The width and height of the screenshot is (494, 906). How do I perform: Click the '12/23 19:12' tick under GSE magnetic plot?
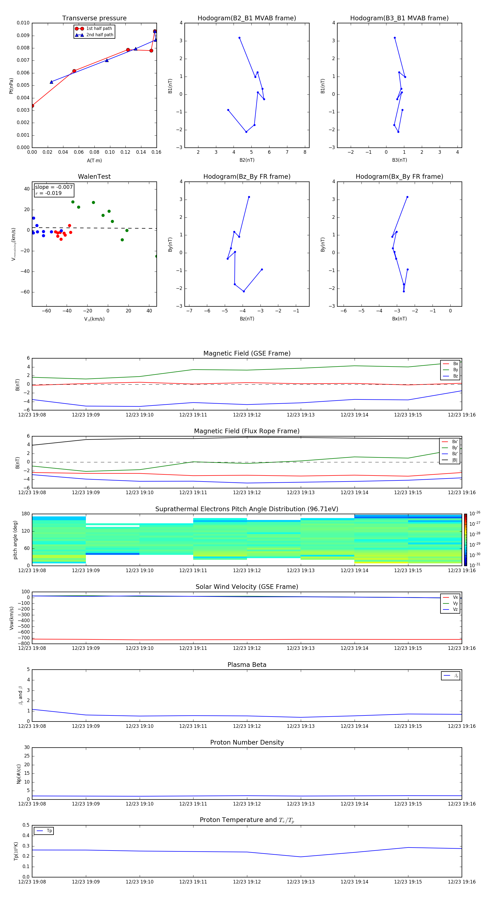tap(247, 415)
